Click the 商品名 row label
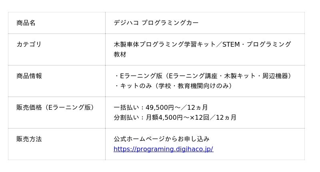Screen dimensions: 320x172 pos(26,23)
